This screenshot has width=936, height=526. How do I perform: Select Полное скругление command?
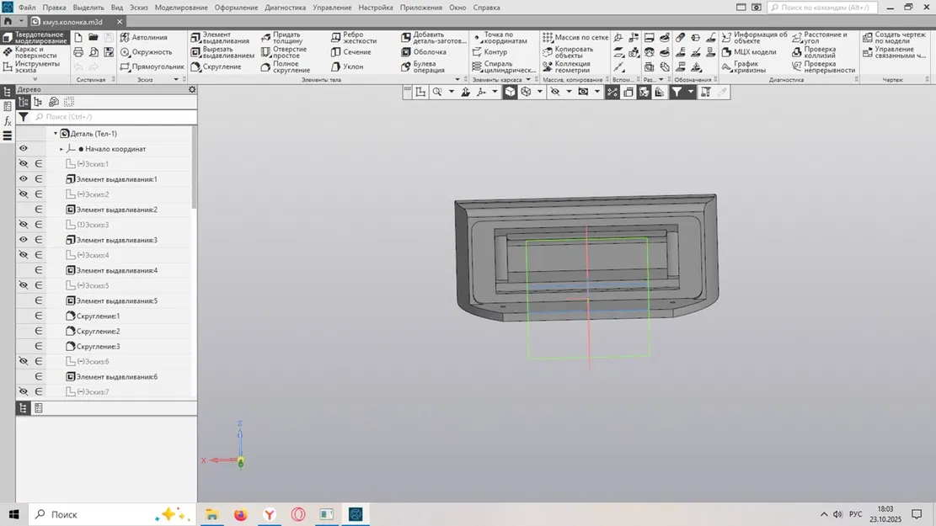[x=286, y=66]
